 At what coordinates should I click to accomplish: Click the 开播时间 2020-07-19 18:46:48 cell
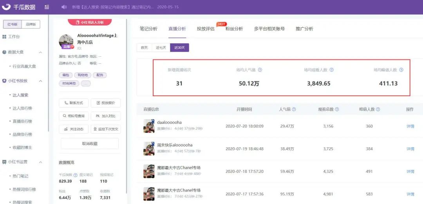click(x=244, y=149)
